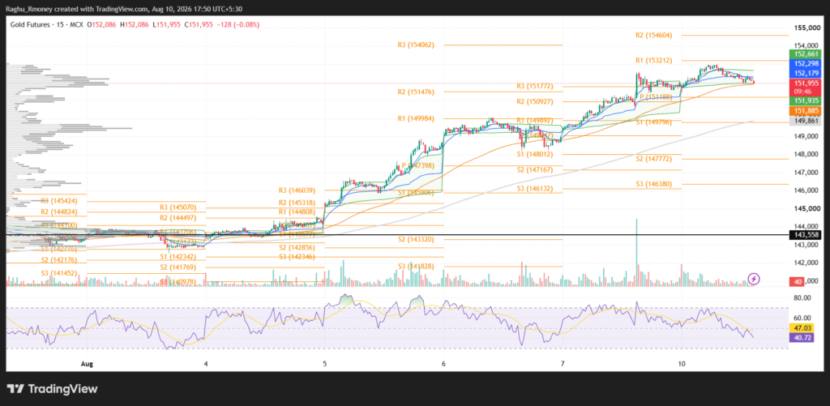This screenshot has height=406, width=830.
Task: Click pivot label S2 (147772)
Action: tap(653, 158)
